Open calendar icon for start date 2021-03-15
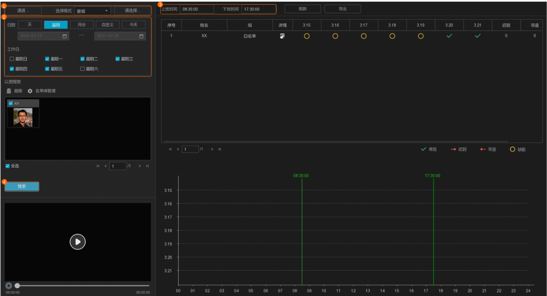 65,36
